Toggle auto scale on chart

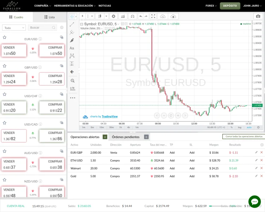[x=249, y=127]
